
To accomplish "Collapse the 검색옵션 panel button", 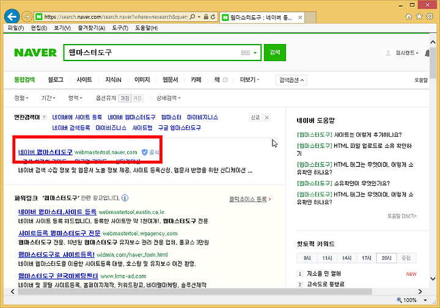I will point(291,80).
